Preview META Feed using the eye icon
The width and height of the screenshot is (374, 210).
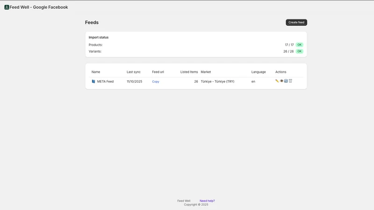click(x=281, y=81)
